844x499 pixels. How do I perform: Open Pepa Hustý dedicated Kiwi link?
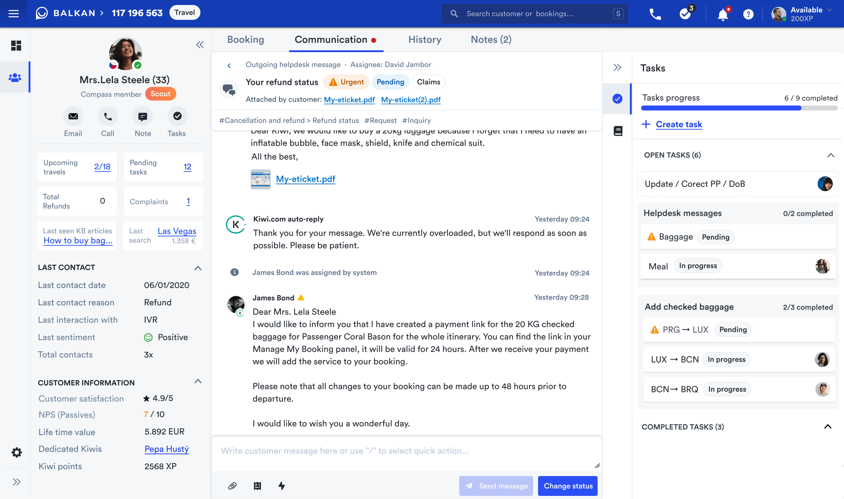coord(166,449)
